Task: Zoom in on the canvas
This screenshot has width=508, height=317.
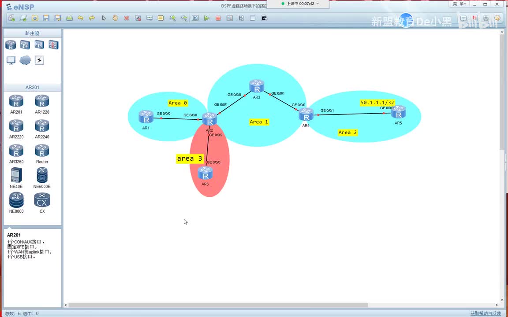Action: [x=173, y=18]
